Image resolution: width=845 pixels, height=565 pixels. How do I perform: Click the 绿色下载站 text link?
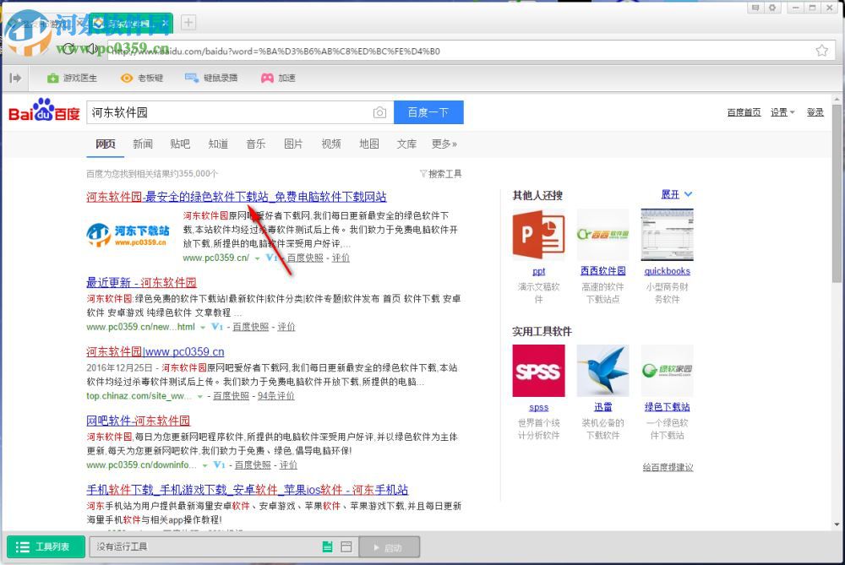pos(668,407)
